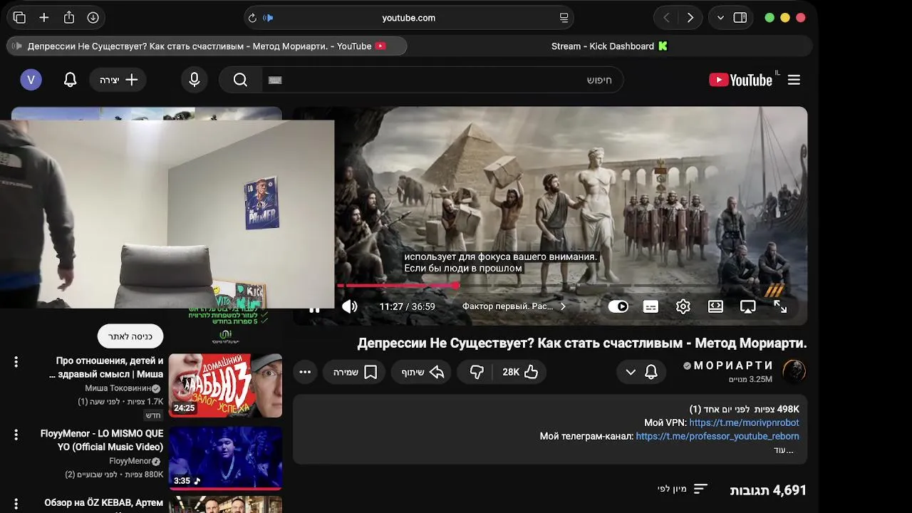
Task: Open 'Про отношения, детей' video thumbnail
Action: coord(225,385)
